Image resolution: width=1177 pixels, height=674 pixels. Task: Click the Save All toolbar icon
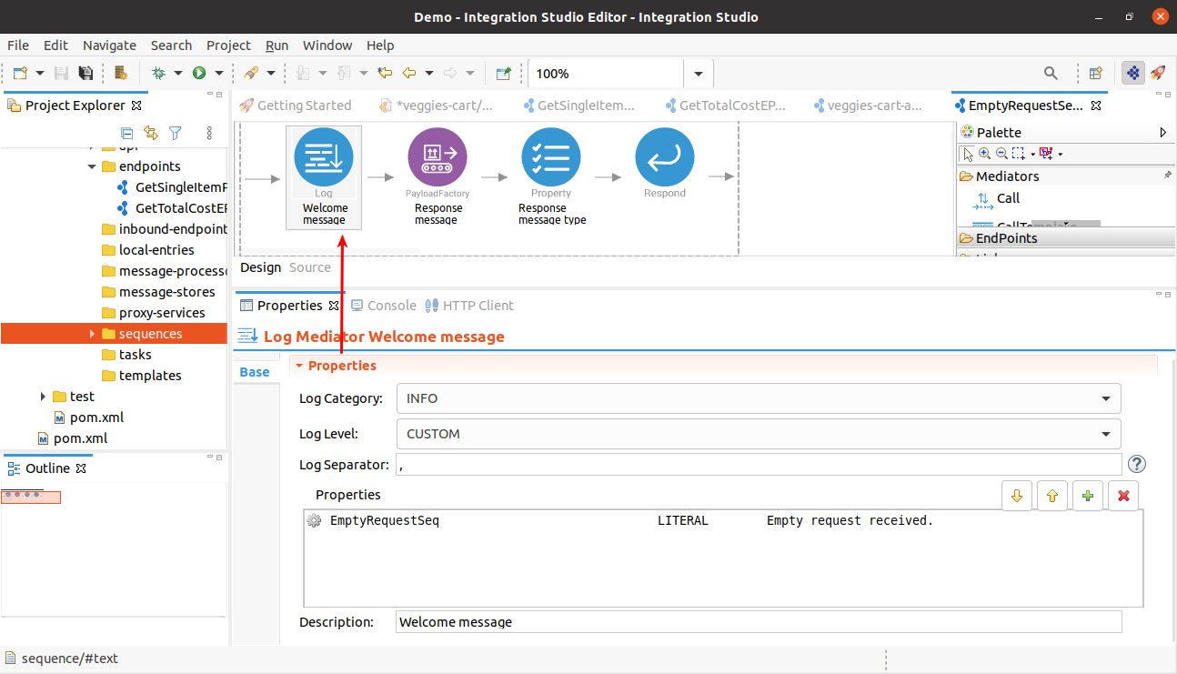(86, 74)
